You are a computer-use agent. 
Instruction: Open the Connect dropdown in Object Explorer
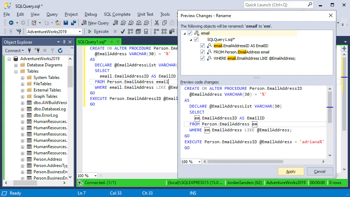coord(14,50)
